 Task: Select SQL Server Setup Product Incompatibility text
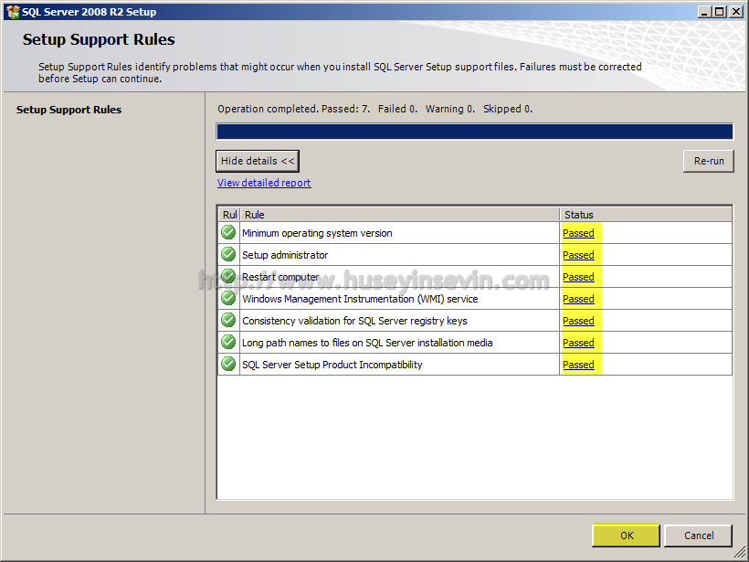point(332,366)
